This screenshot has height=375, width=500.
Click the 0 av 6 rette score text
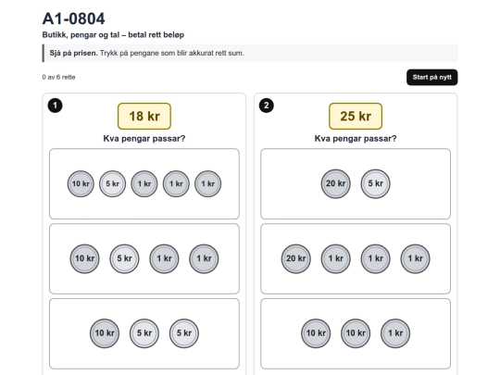58,77
